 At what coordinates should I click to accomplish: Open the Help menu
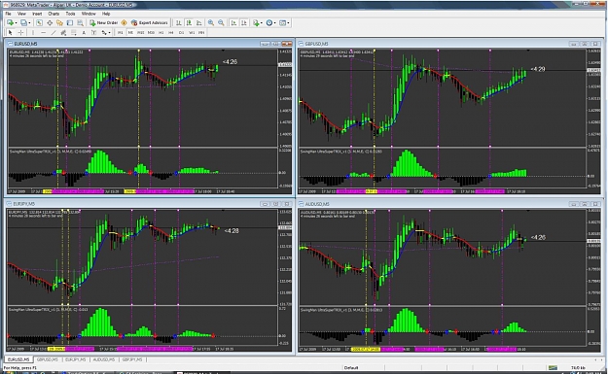point(106,14)
